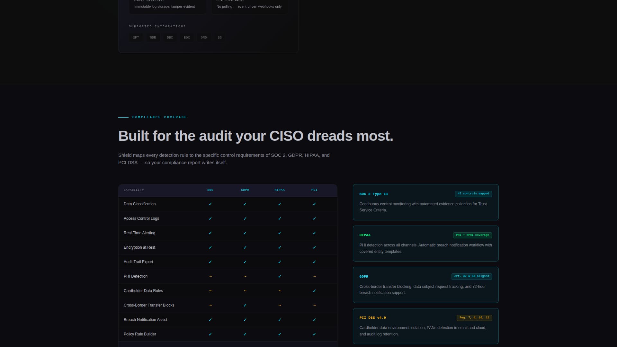
Task: Select the Real-Time Alerting row label
Action: pos(139,233)
